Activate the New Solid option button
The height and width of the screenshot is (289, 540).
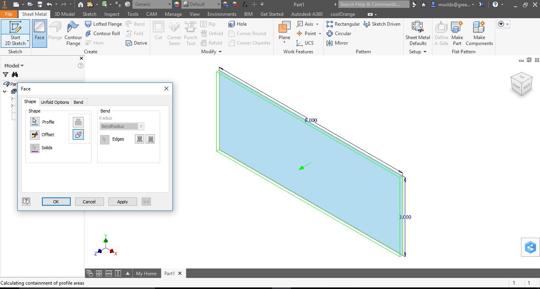coord(78,135)
